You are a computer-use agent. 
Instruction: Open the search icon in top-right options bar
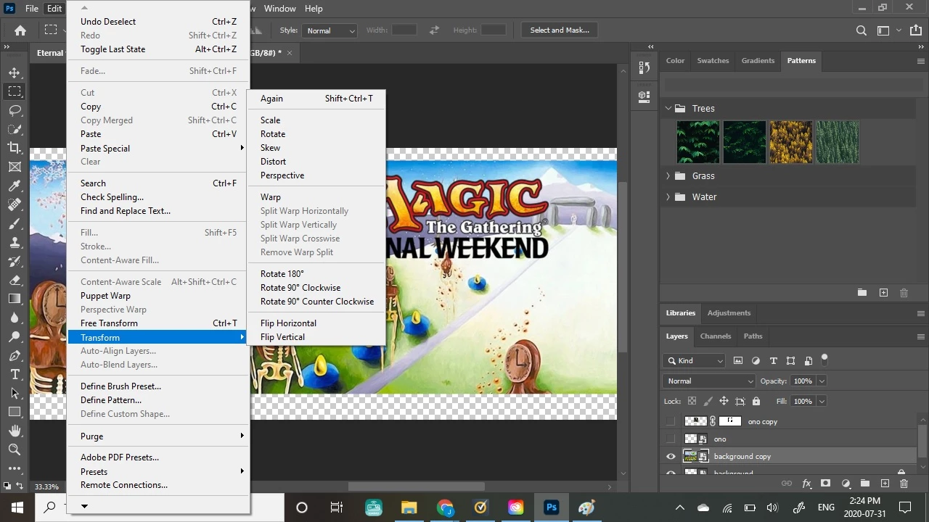862,30
